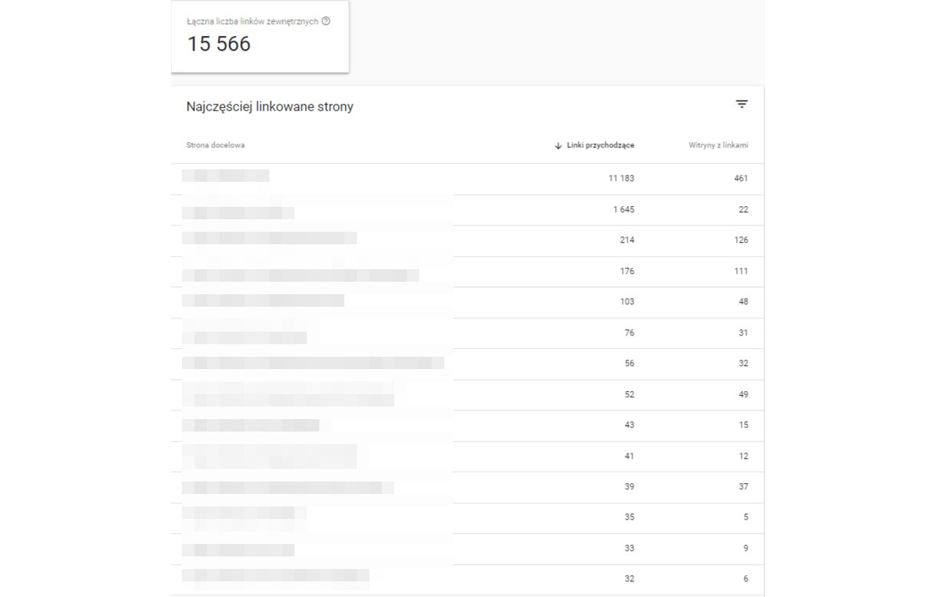Click the row with 43 incoming links
Viewport: 937px width, 597px height.
[x=467, y=425]
